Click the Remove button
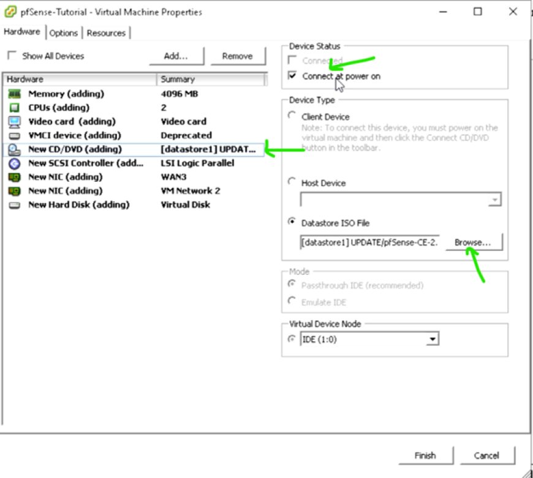Screen dimensions: 533x478 238,56
